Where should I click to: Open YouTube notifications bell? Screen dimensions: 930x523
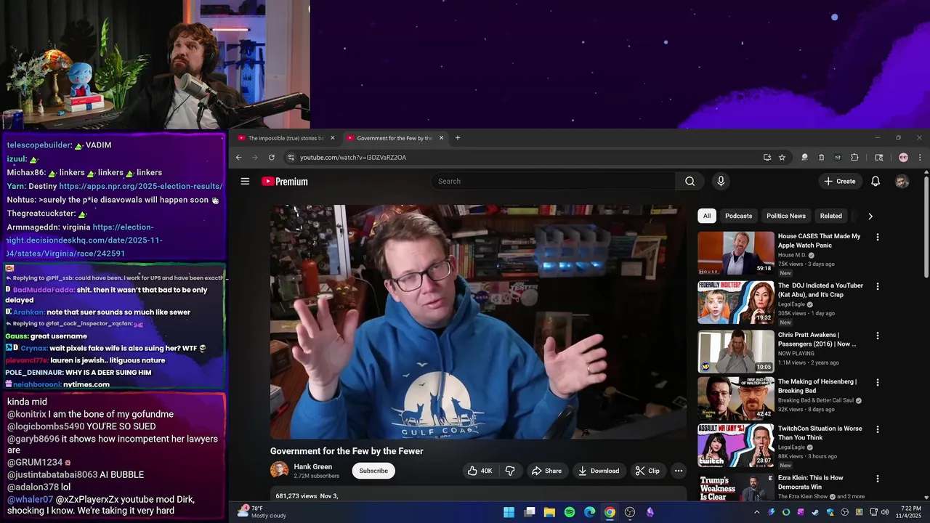point(876,182)
